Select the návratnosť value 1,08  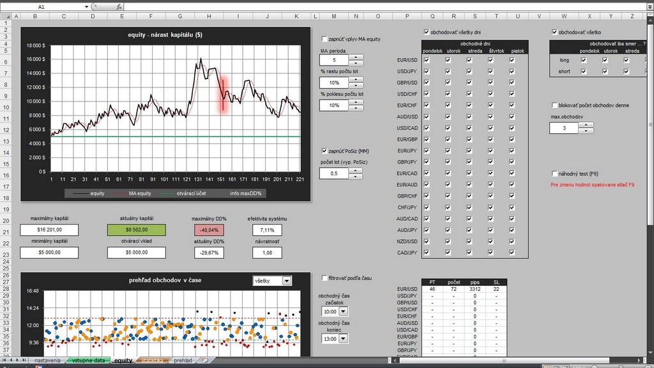pos(267,253)
